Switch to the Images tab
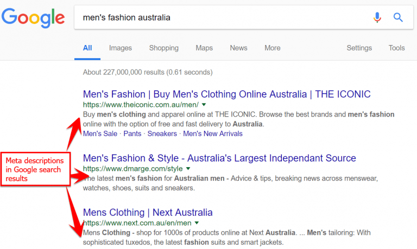This screenshot has width=417, height=249. point(120,48)
